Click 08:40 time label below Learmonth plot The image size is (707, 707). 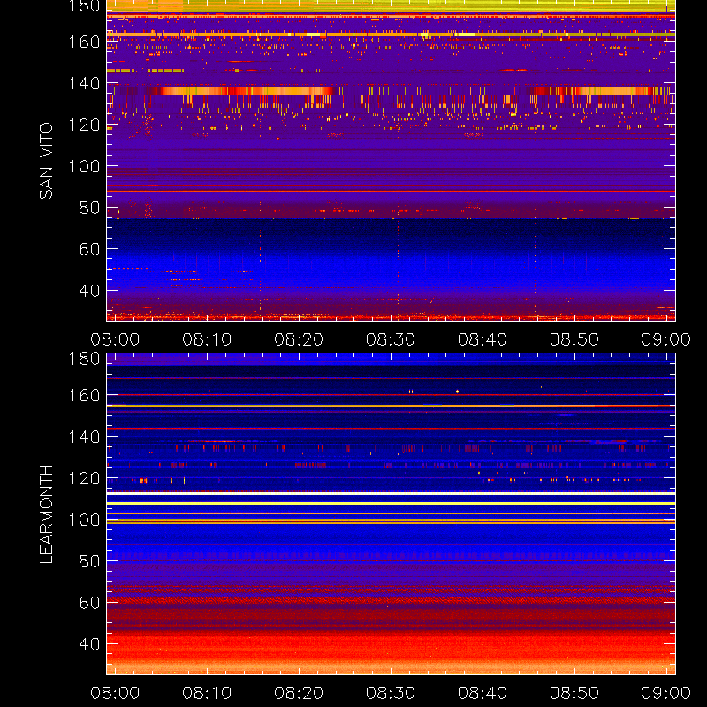(483, 693)
